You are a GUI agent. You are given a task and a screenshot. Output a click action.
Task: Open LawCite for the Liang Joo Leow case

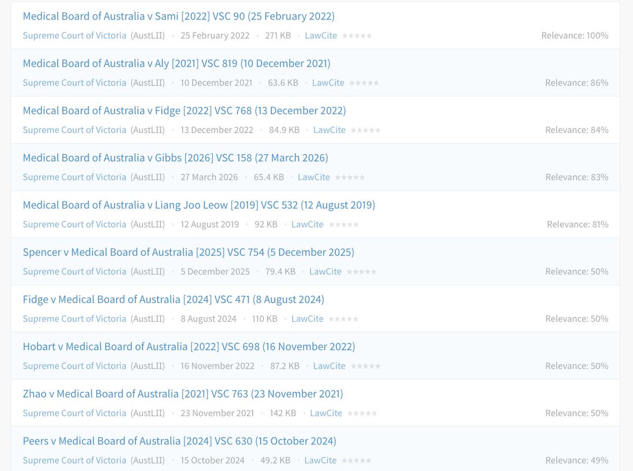coord(308,224)
